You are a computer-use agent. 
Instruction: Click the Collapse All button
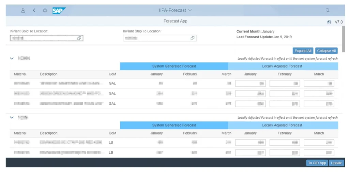coord(326,51)
